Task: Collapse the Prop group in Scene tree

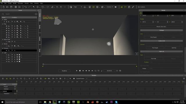Action: tap(3, 24)
